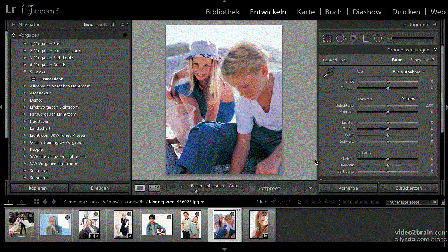Open the Drucken module
The height and width of the screenshot is (252, 448).
(x=406, y=12)
